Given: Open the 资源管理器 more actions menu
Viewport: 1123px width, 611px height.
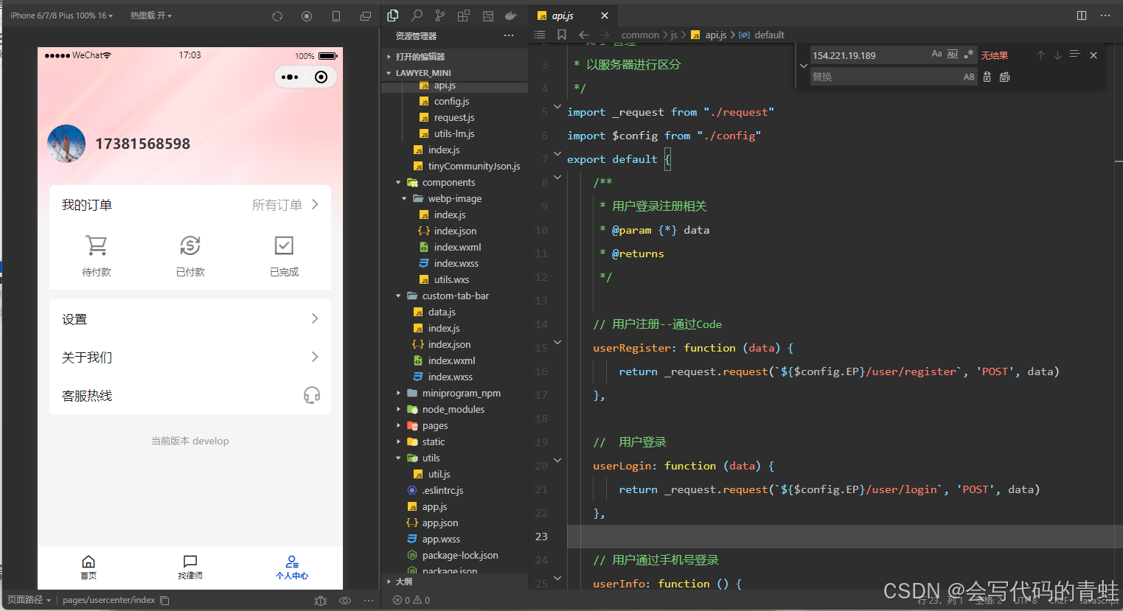Looking at the screenshot, I should click(x=509, y=35).
